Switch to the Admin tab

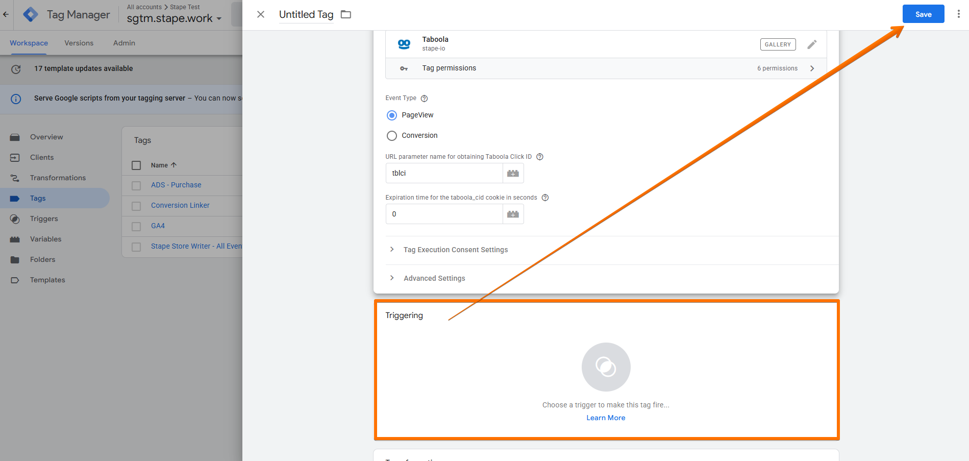point(124,43)
